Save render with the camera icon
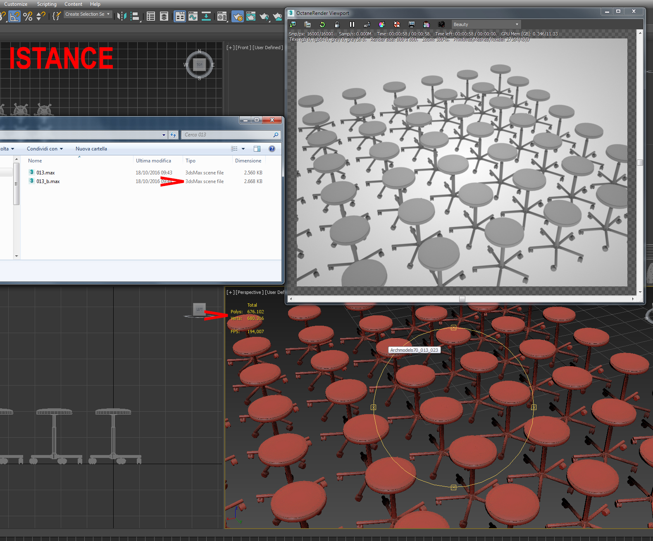The width and height of the screenshot is (653, 541). [441, 24]
